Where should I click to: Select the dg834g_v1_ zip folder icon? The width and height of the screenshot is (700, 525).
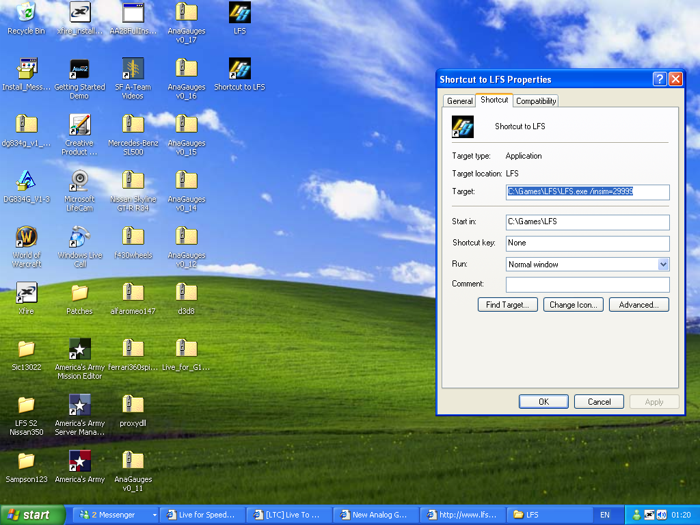(27, 131)
